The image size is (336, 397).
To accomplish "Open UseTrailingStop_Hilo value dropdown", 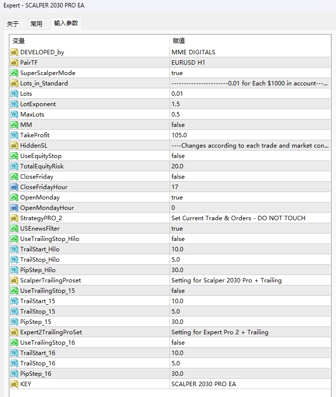I will (x=178, y=239).
